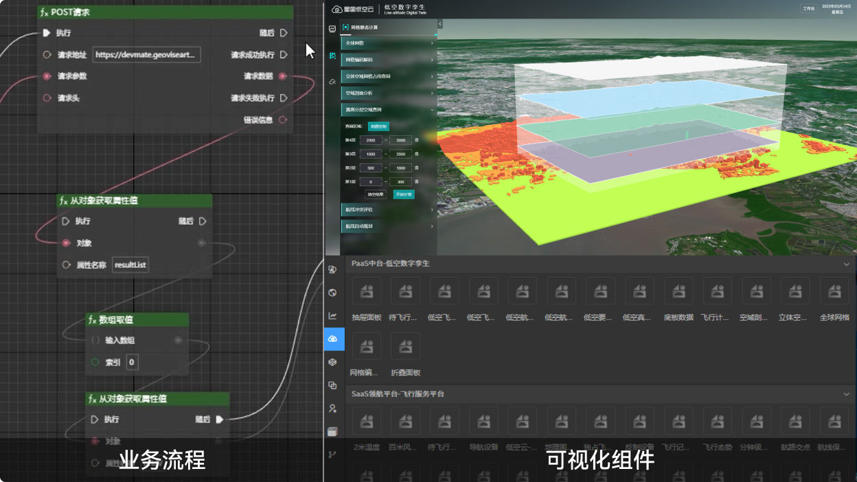The image size is (857, 482).
Task: Open the 空域剖面分析 panel item
Action: (389, 93)
